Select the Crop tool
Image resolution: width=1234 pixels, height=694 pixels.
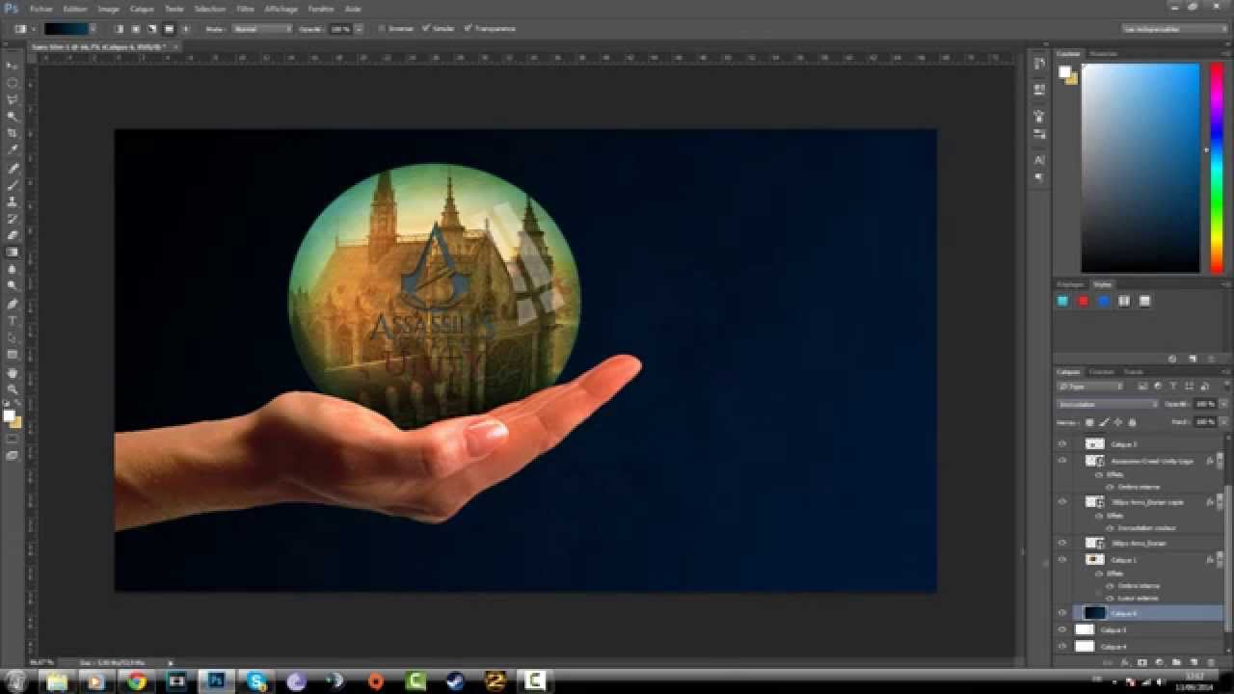13,133
